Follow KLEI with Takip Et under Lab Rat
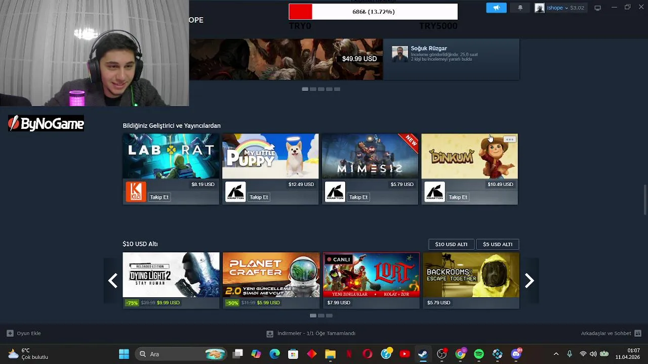 [159, 197]
